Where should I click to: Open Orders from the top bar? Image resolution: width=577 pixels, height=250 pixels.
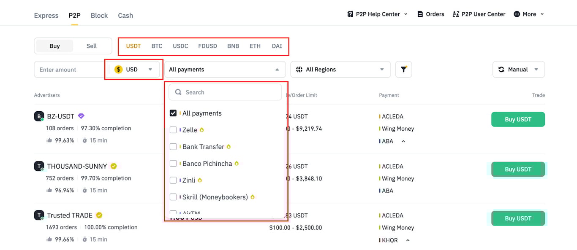pos(430,13)
